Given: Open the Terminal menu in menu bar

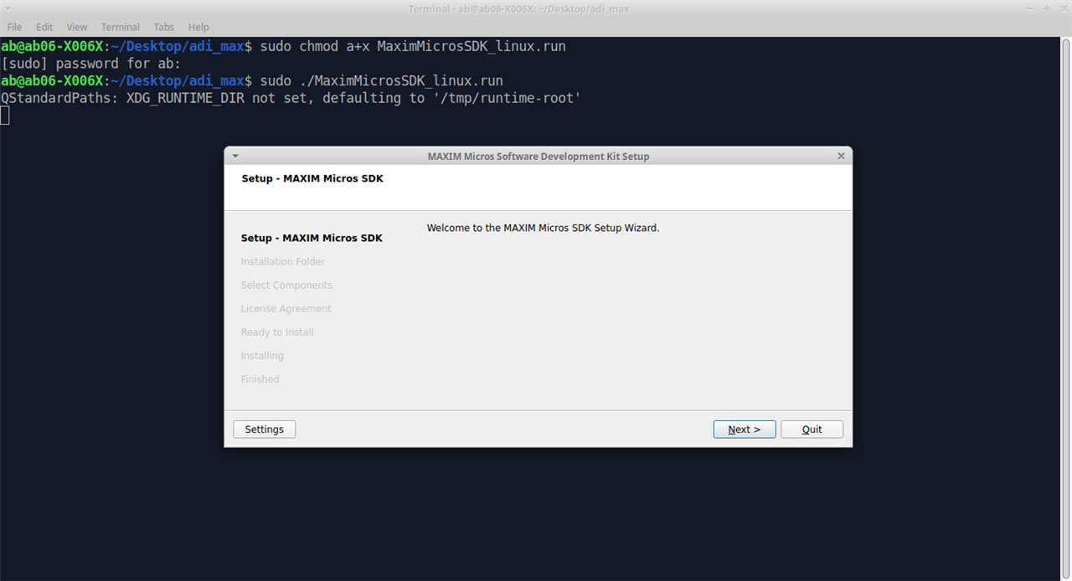Looking at the screenshot, I should [x=121, y=27].
